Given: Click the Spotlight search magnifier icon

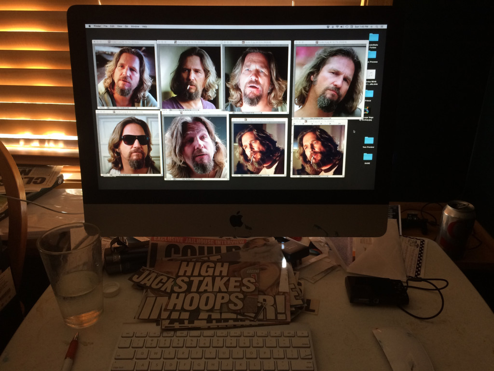Looking at the screenshot, I should (x=378, y=26).
